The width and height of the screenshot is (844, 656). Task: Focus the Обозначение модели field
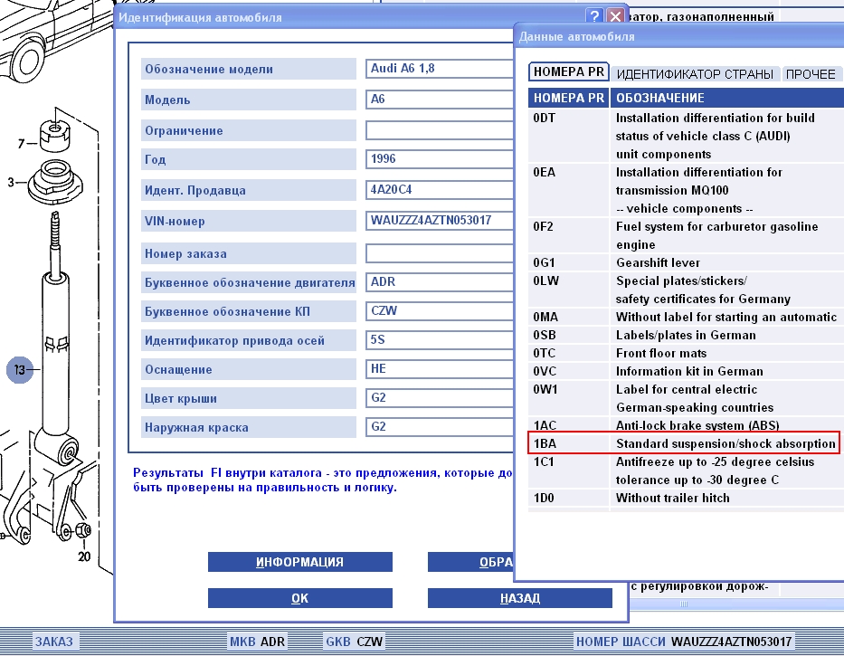[x=440, y=69]
